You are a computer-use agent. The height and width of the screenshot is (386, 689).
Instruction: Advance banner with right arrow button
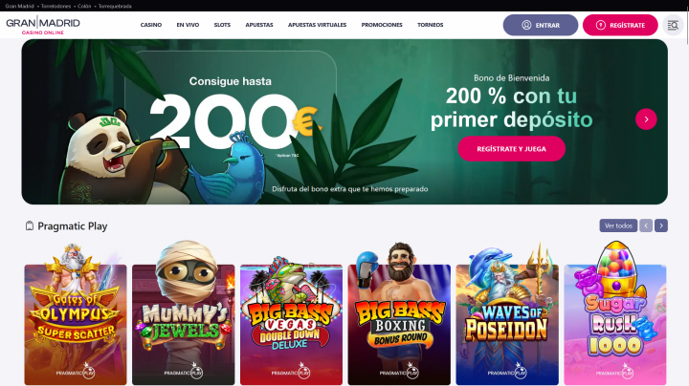point(646,119)
